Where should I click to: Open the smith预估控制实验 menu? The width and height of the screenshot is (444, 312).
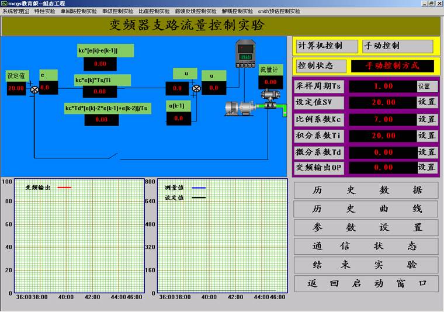[x=279, y=11]
